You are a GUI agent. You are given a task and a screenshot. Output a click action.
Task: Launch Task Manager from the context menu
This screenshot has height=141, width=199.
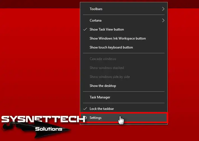[124, 97]
